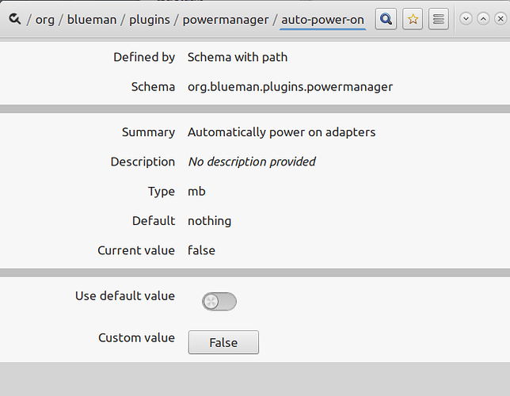This screenshot has height=396, width=510.
Task: Click the default value 'nothing'
Action: coord(209,221)
